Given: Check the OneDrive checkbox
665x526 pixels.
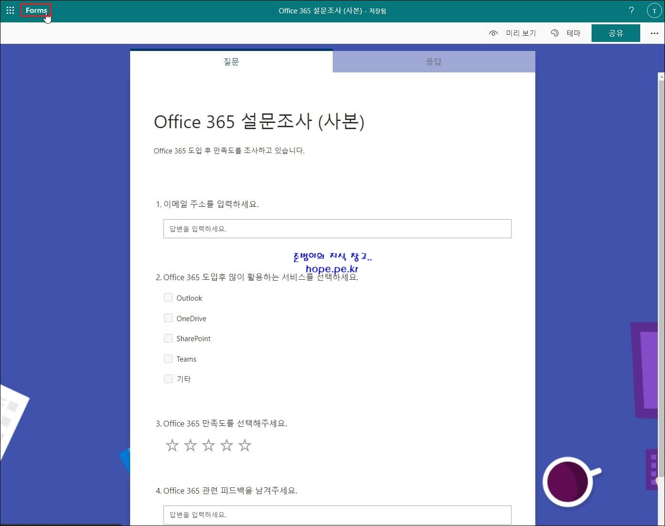Looking at the screenshot, I should [168, 318].
